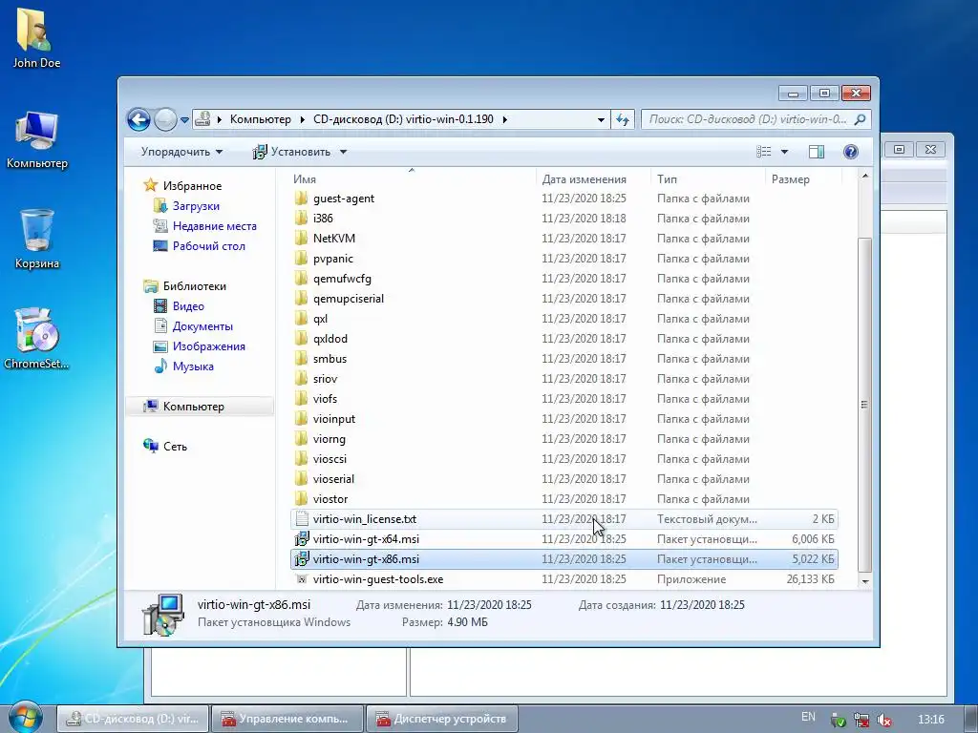Open the Видео library
Screen dimensions: 978x733
188,306
